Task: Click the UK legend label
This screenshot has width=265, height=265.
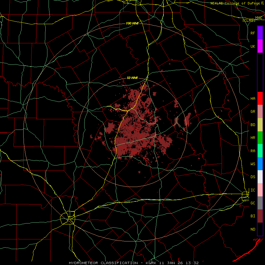Action: (x=253, y=46)
